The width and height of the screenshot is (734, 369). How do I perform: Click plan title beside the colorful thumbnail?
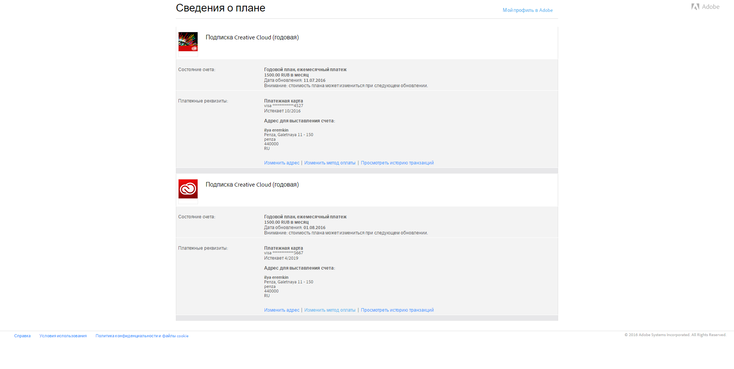pos(252,37)
